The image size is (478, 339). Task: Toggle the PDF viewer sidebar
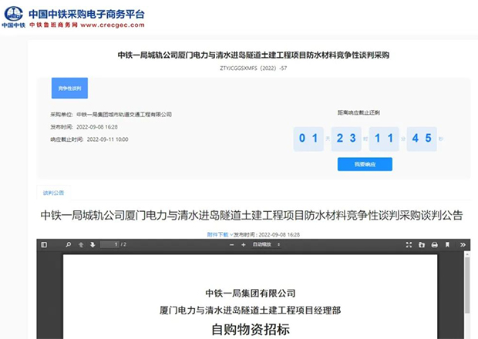[44, 244]
